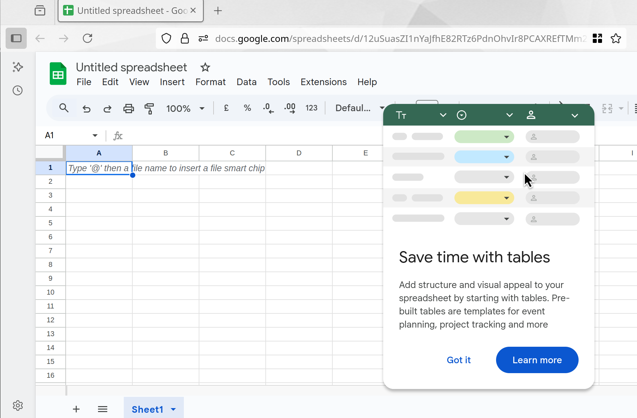Add a new sheet
The height and width of the screenshot is (418, 637).
click(x=76, y=409)
